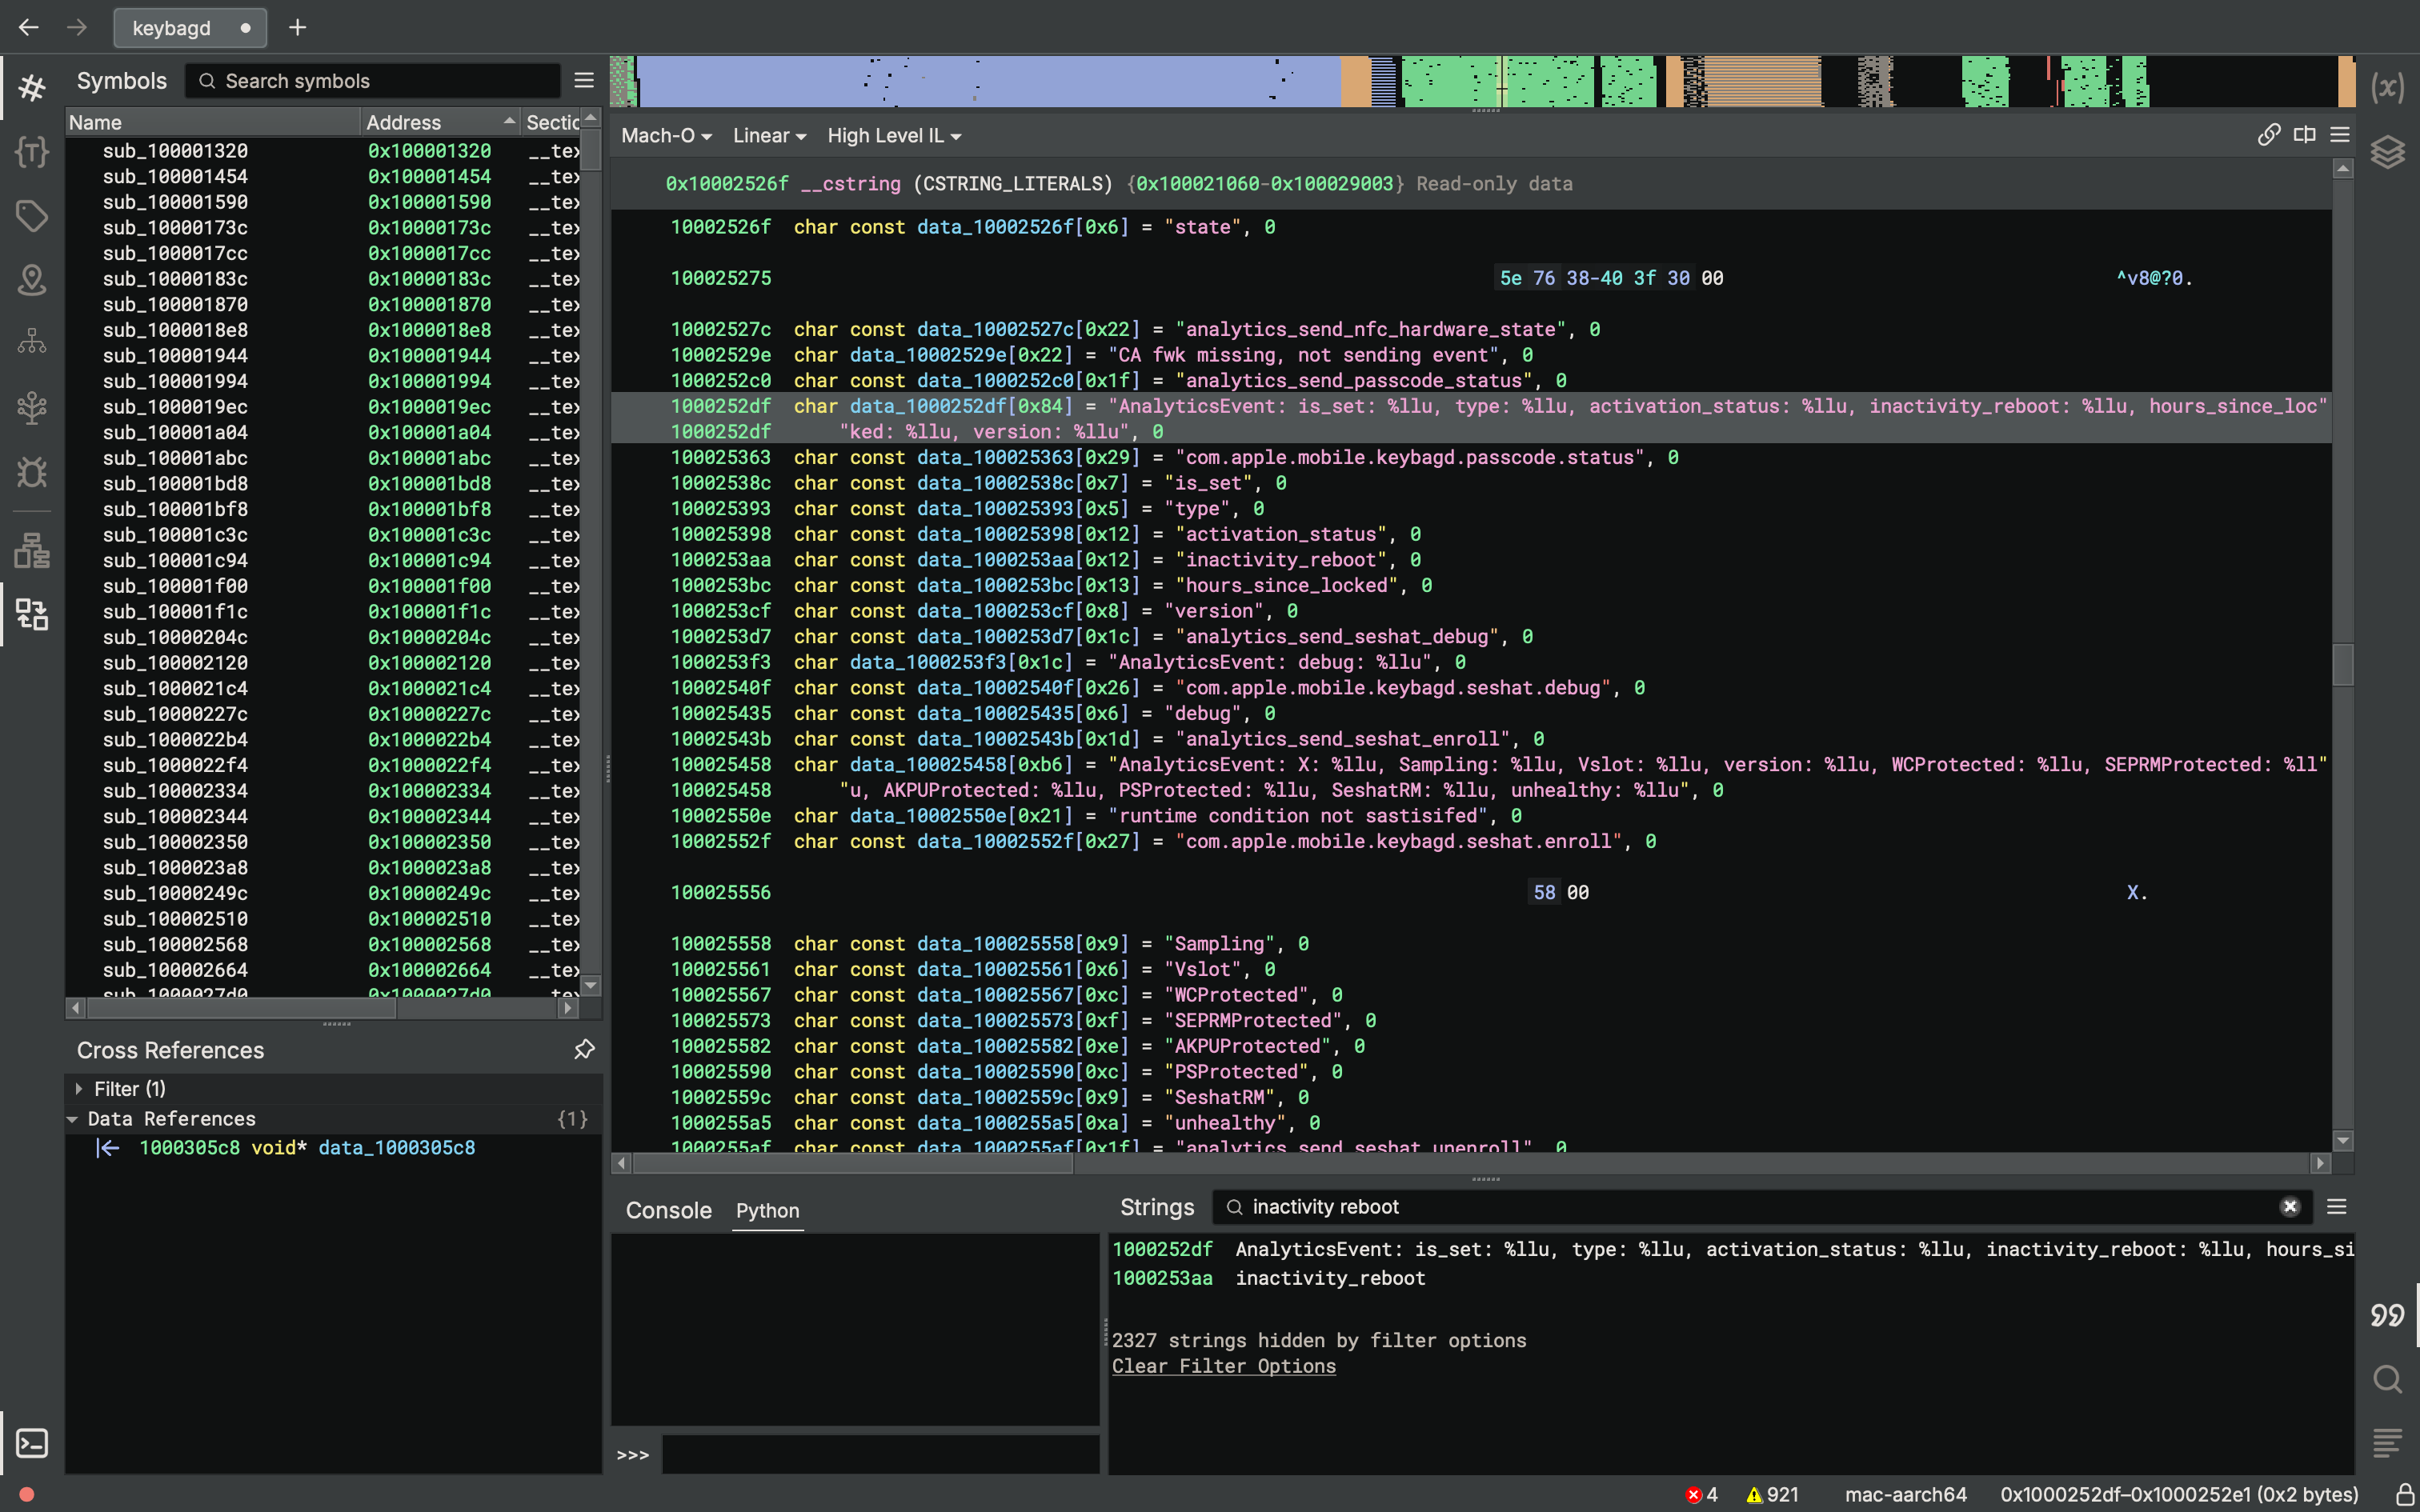
Task: Pin the Cross References panel
Action: (x=584, y=1049)
